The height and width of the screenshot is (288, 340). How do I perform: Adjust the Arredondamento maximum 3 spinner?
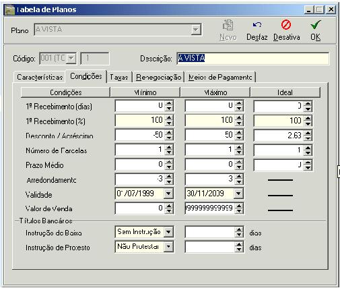(x=239, y=179)
